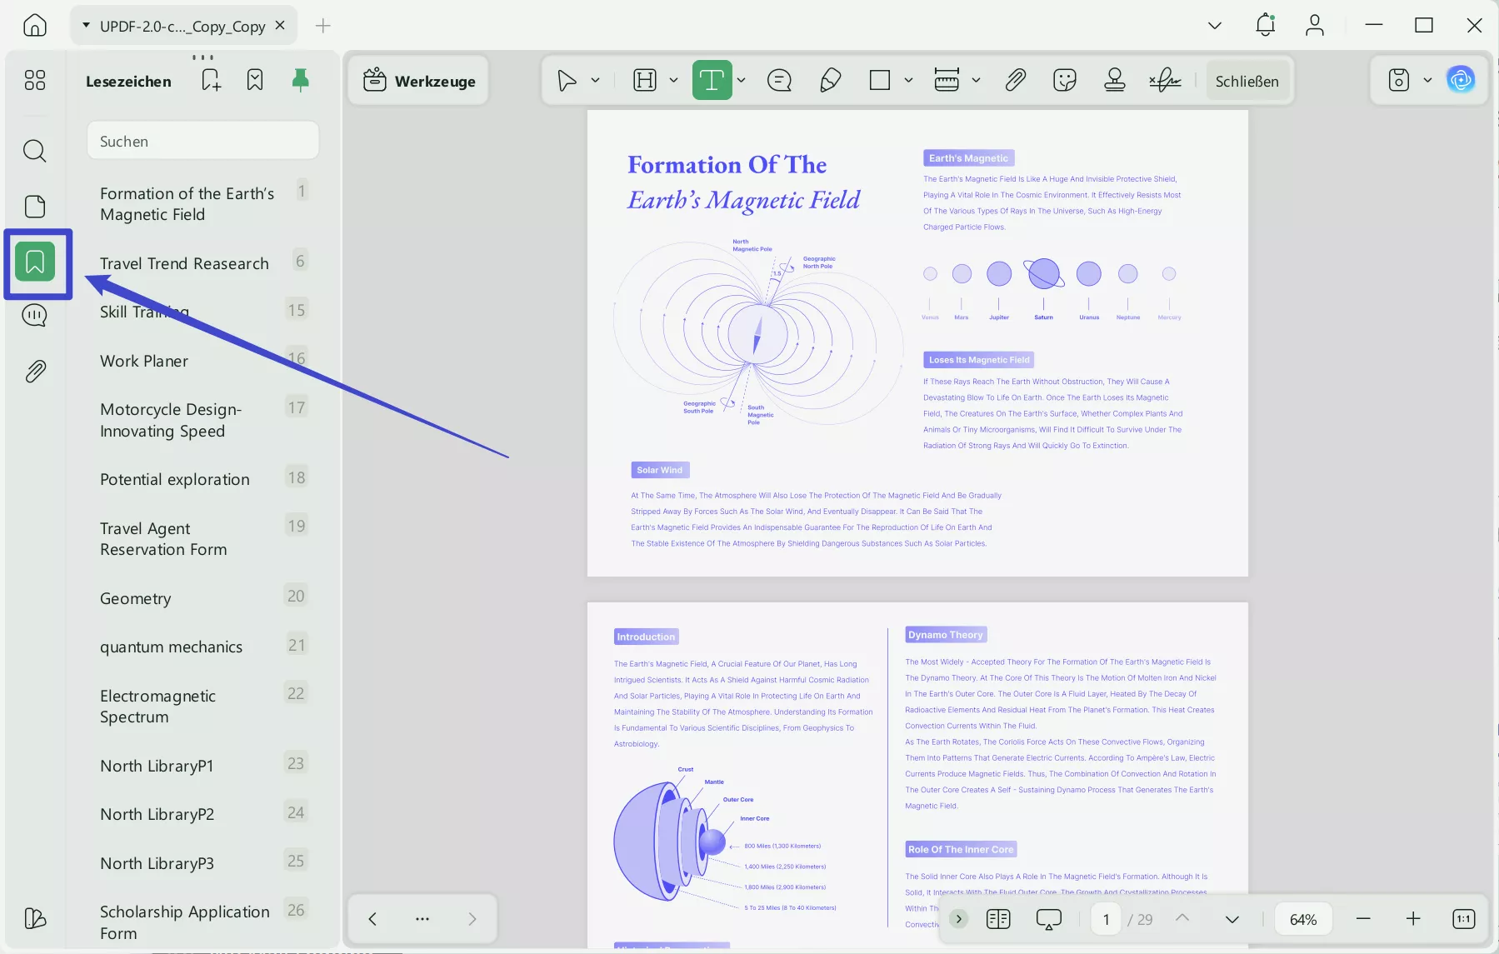Select the measure tool
This screenshot has height=954, width=1499.
[947, 81]
